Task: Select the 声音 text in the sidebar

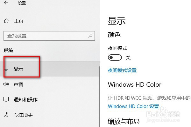Action: [x=18, y=84]
